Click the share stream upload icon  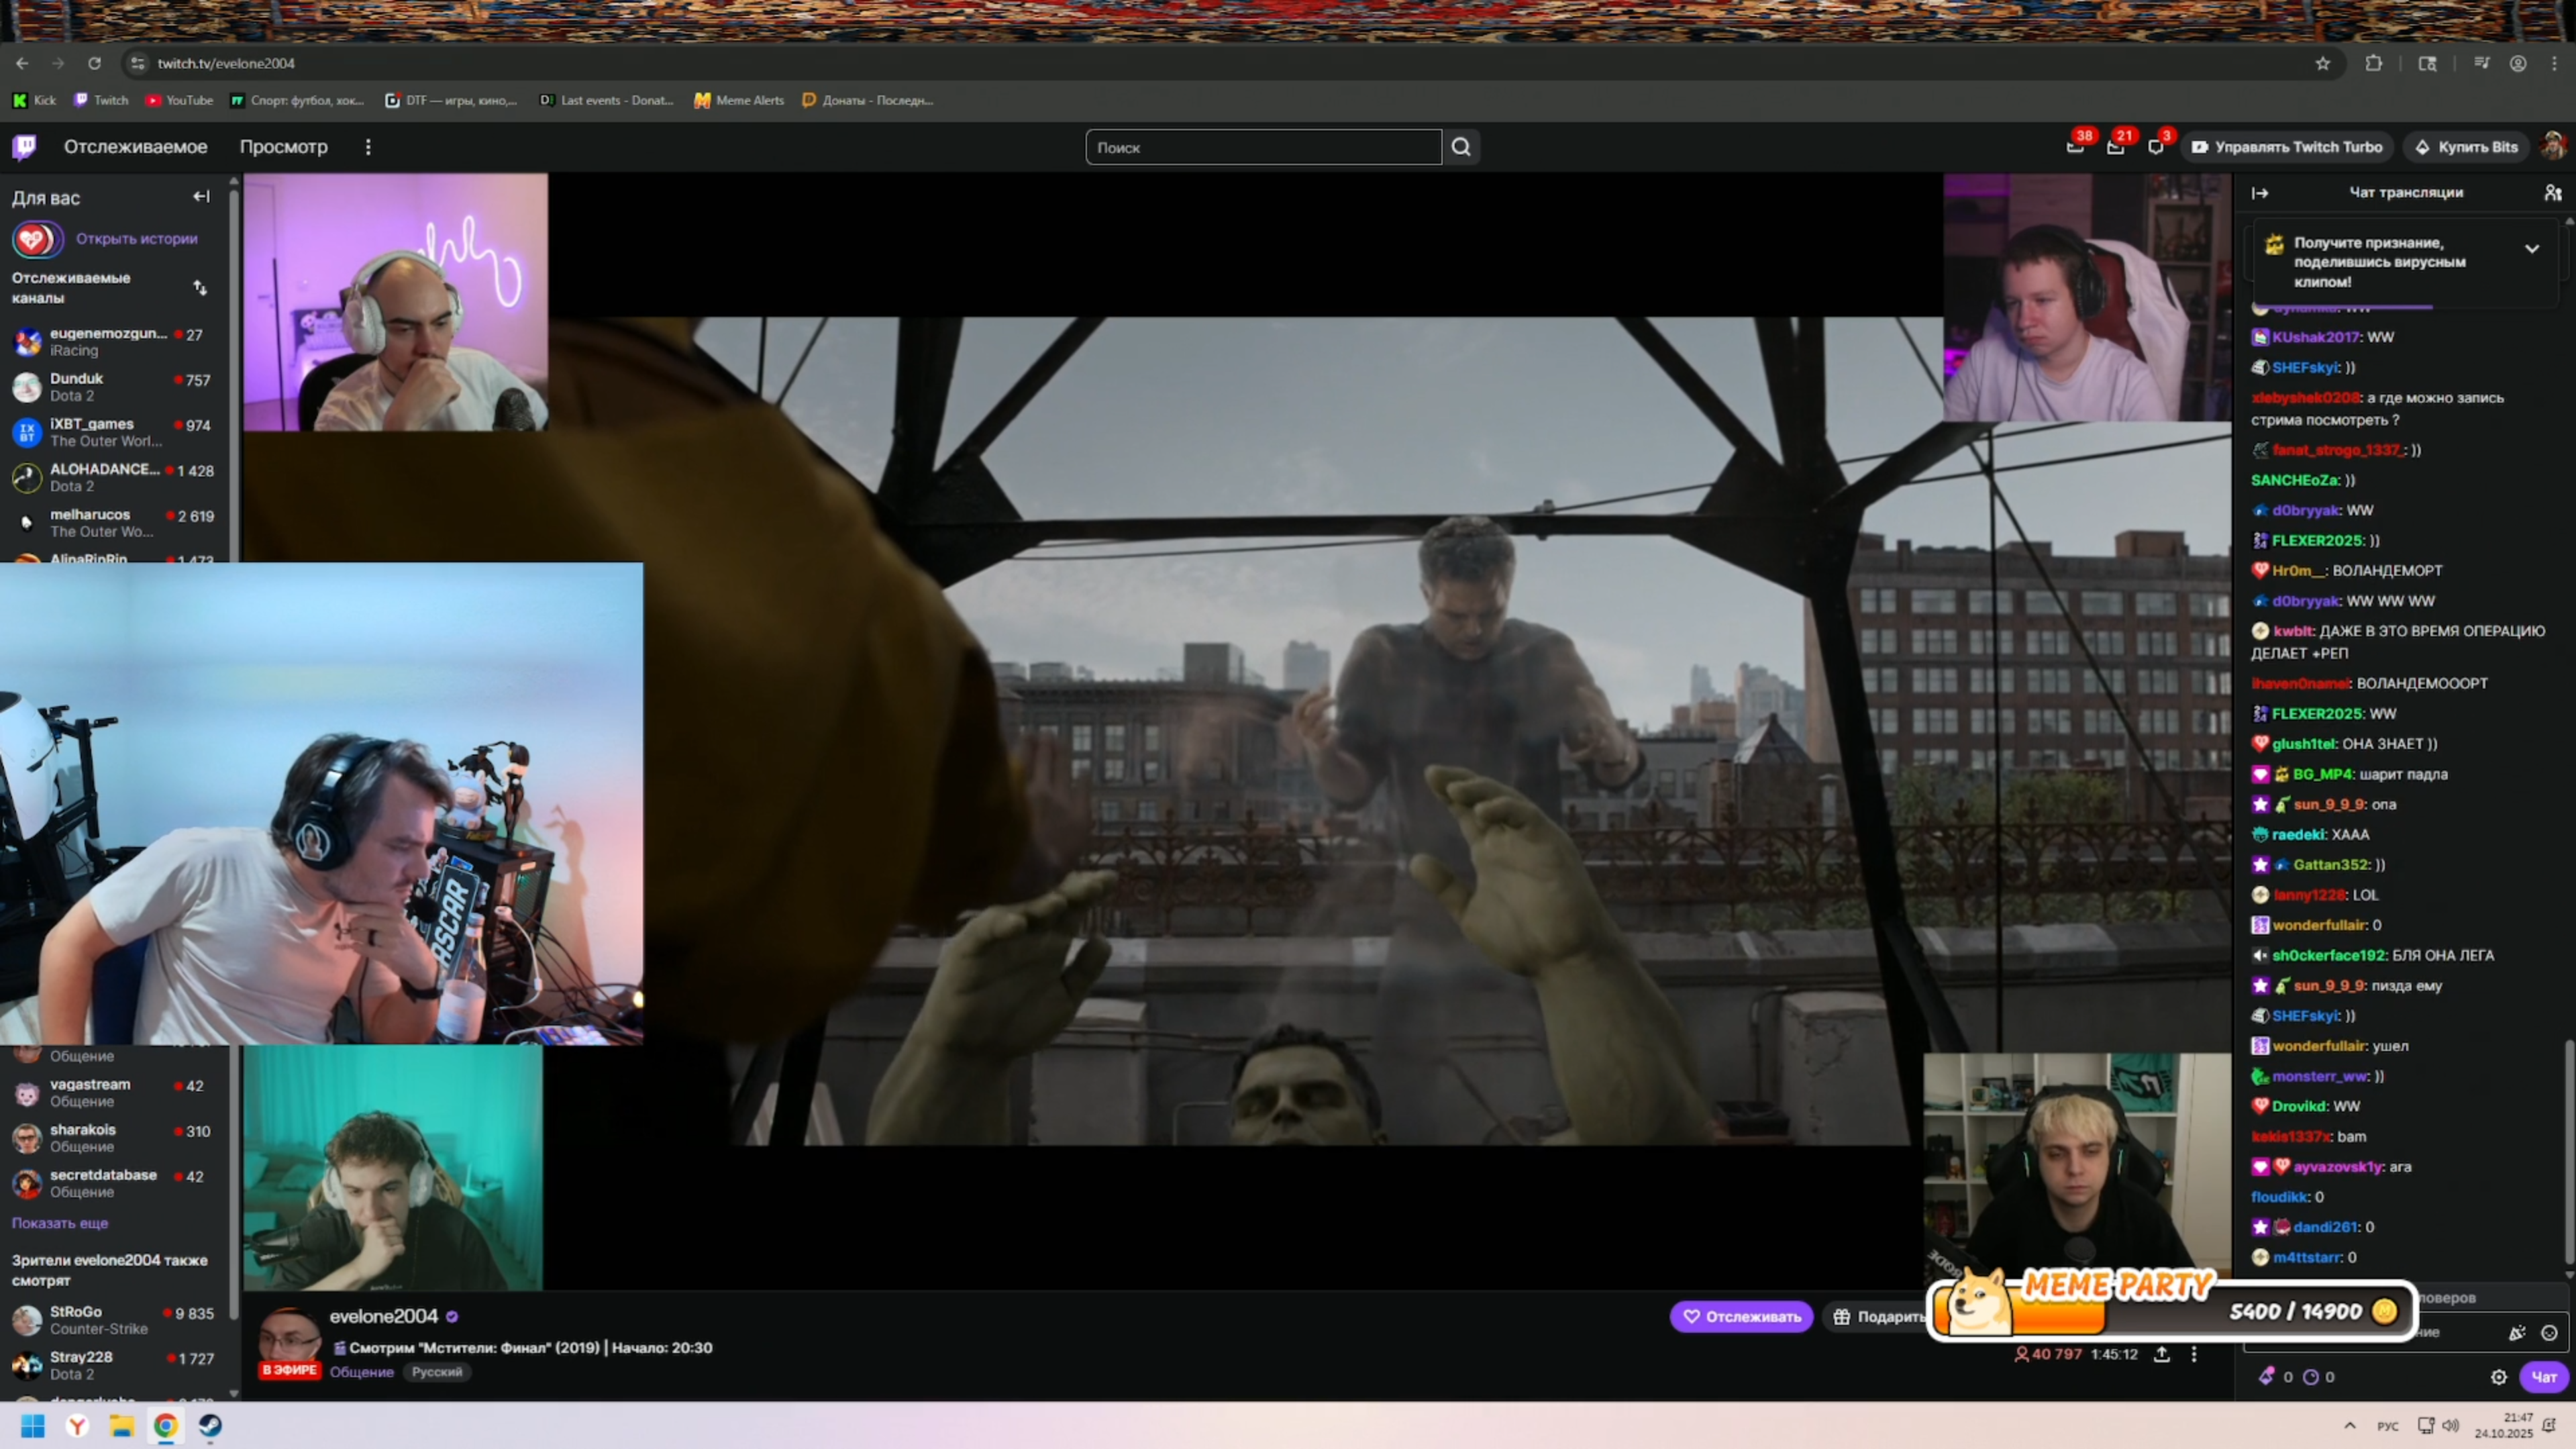click(2161, 1354)
